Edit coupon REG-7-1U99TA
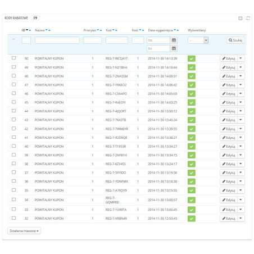The height and width of the screenshot is (254, 254). (229, 210)
